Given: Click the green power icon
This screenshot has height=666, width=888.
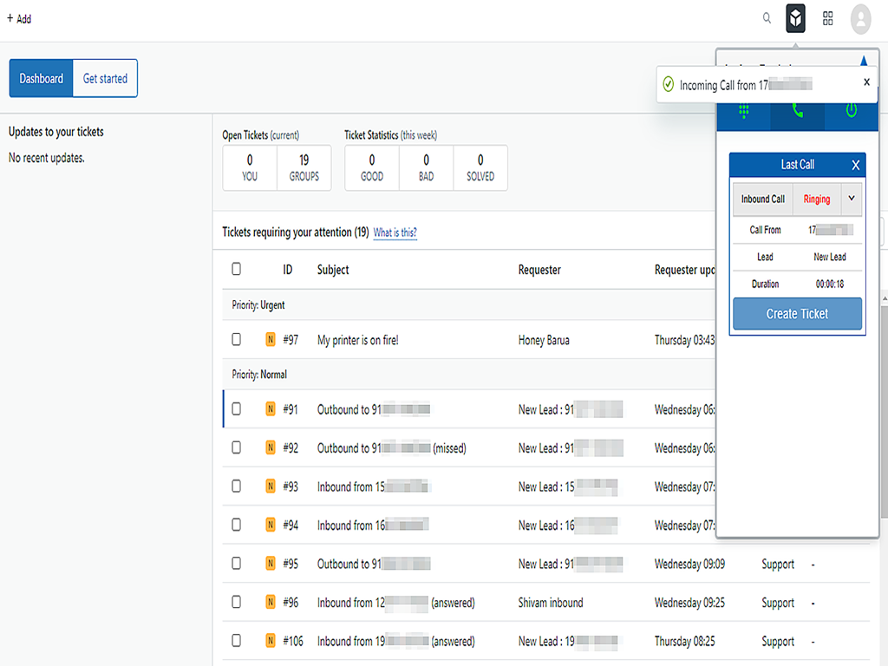Looking at the screenshot, I should 851,111.
